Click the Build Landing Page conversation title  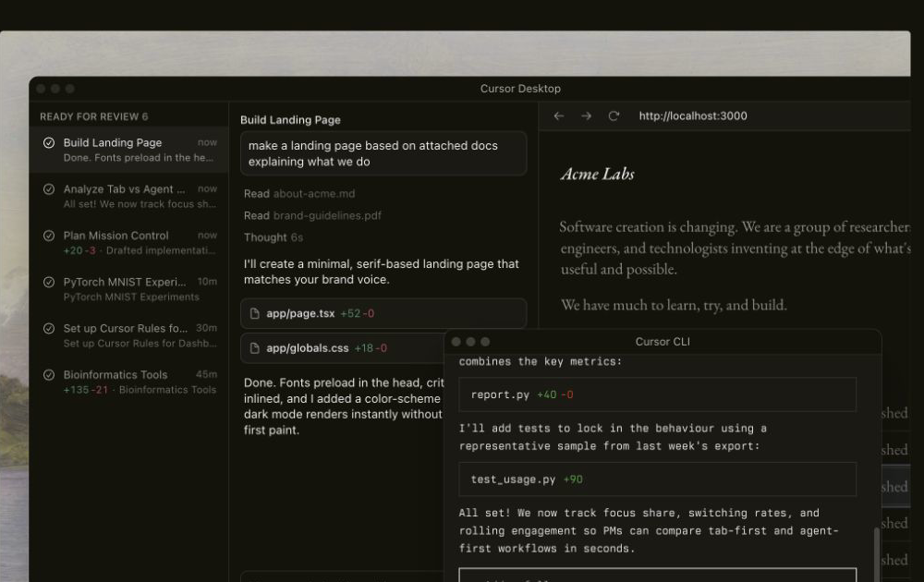290,119
